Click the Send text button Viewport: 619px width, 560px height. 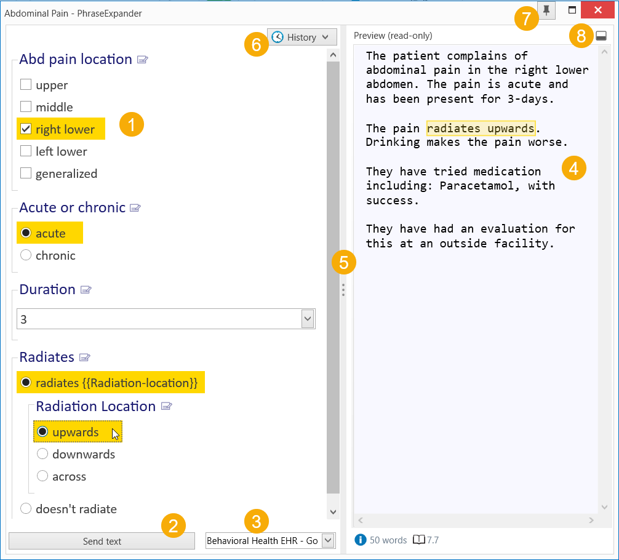tap(102, 541)
